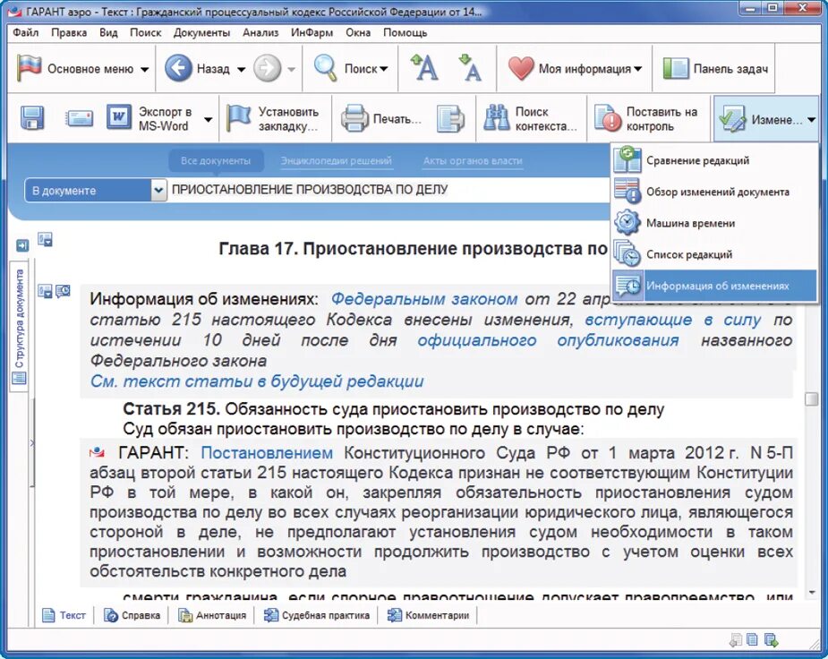Select Машина времени menu entry
Viewport: 828px width, 659px height.
click(x=714, y=223)
